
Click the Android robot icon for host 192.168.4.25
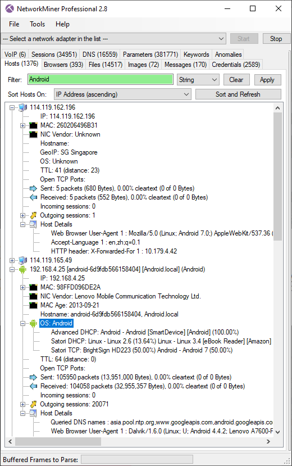[23, 270]
